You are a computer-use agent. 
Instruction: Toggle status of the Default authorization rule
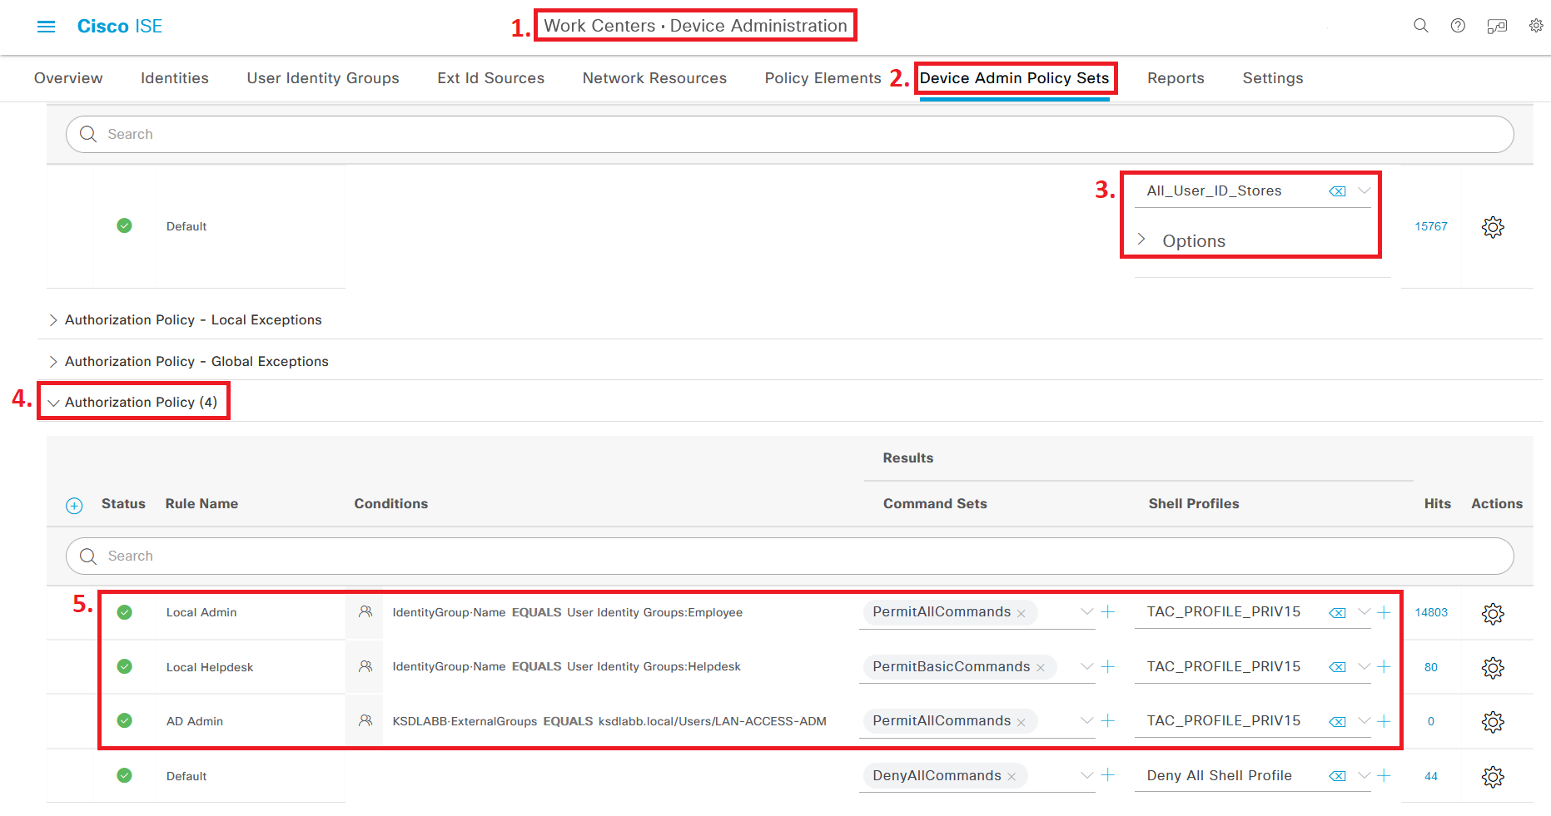[124, 775]
